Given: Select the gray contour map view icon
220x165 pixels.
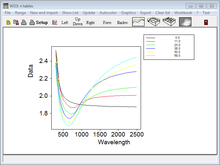Looking at the screenshot, I should click(185, 22).
